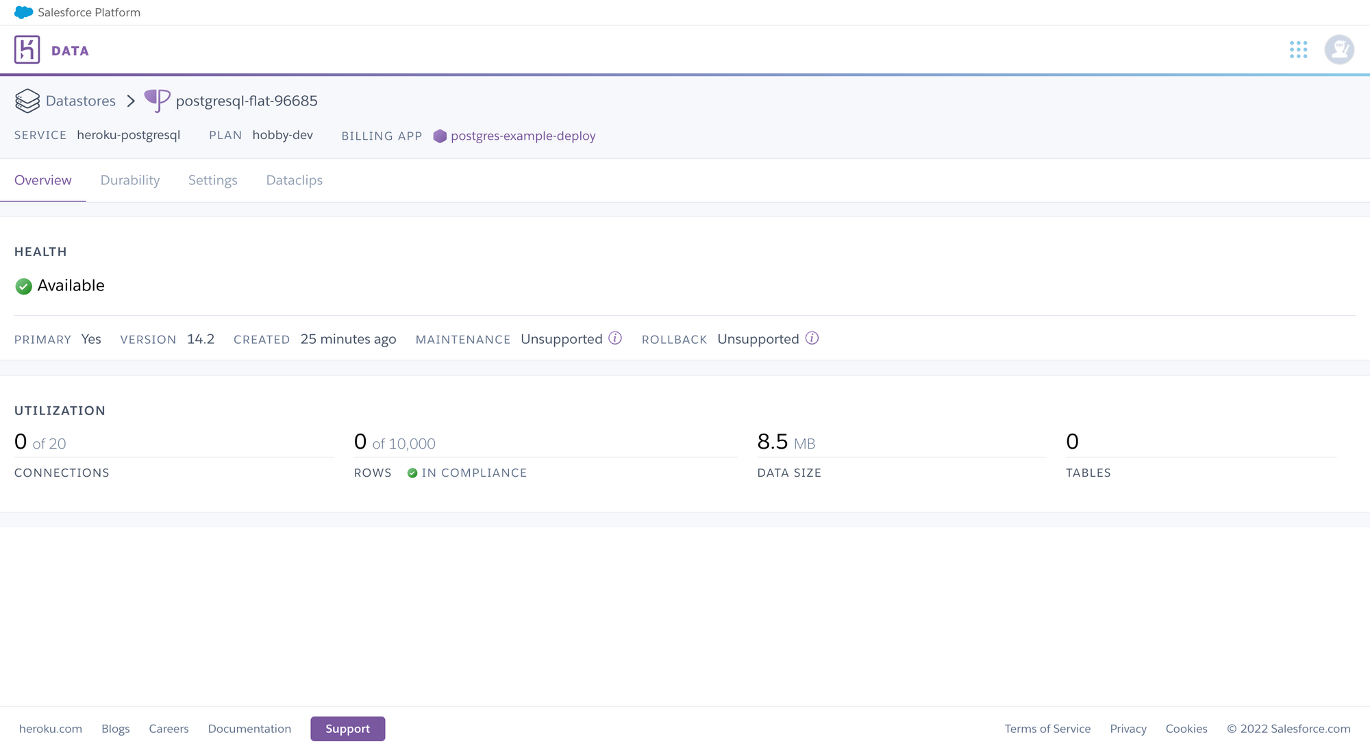The width and height of the screenshot is (1370, 748).
Task: Open the heroku.com footer link
Action: (x=51, y=729)
